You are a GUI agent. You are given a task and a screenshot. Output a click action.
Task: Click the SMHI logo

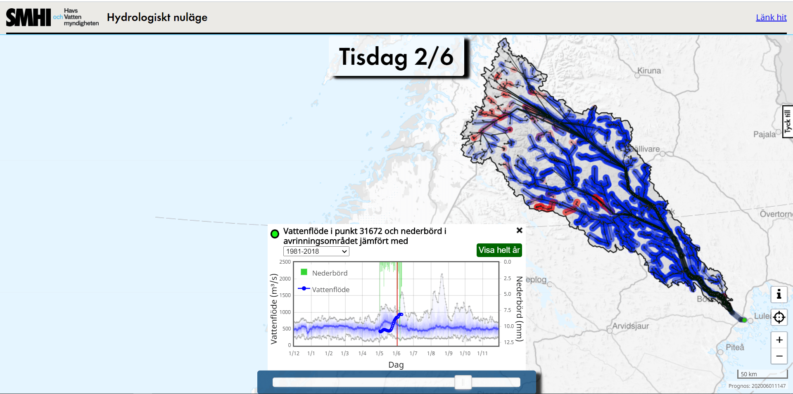(x=28, y=17)
